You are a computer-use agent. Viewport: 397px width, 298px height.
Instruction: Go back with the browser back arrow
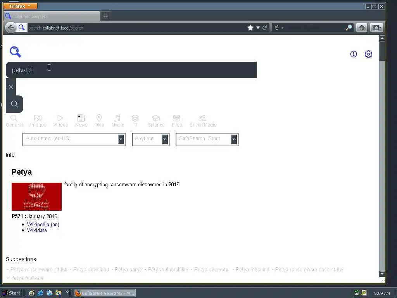click(x=10, y=28)
